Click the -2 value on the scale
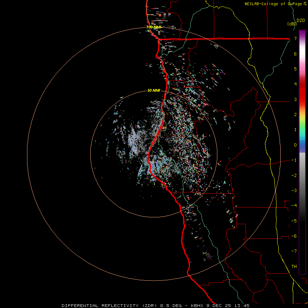 coord(294,175)
